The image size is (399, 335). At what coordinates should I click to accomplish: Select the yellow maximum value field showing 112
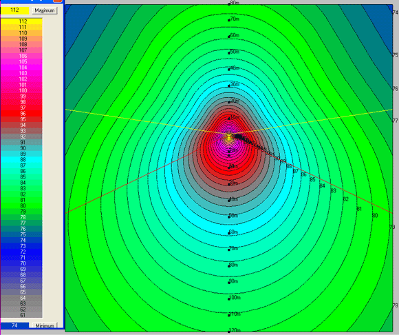click(14, 10)
